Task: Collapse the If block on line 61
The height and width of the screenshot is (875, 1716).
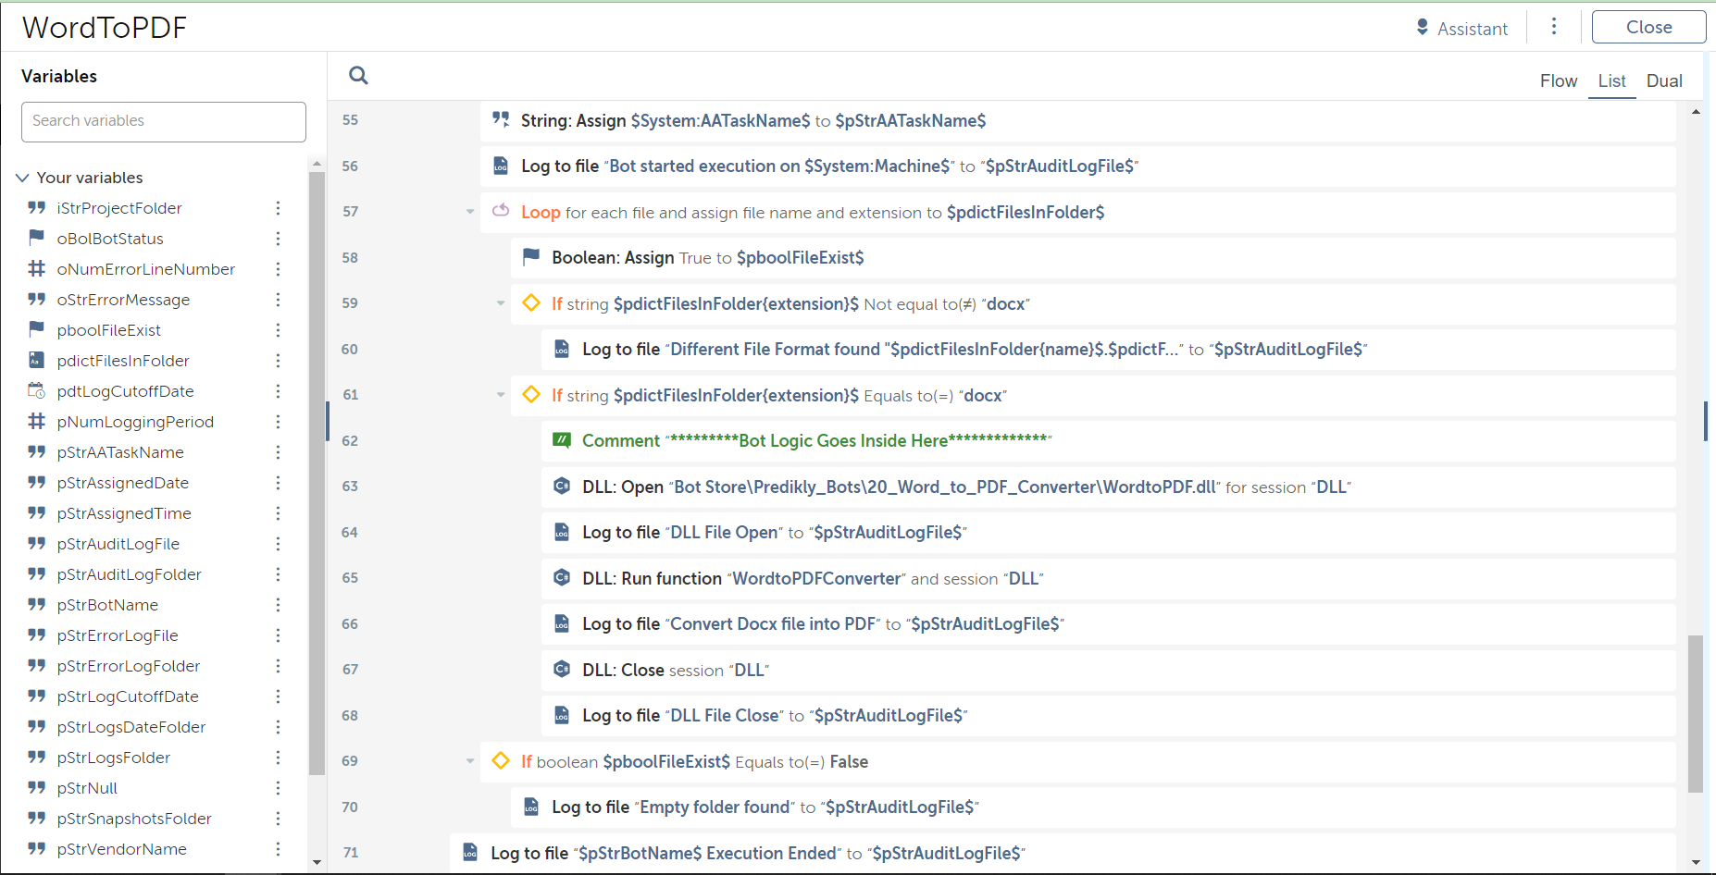Action: coord(501,395)
